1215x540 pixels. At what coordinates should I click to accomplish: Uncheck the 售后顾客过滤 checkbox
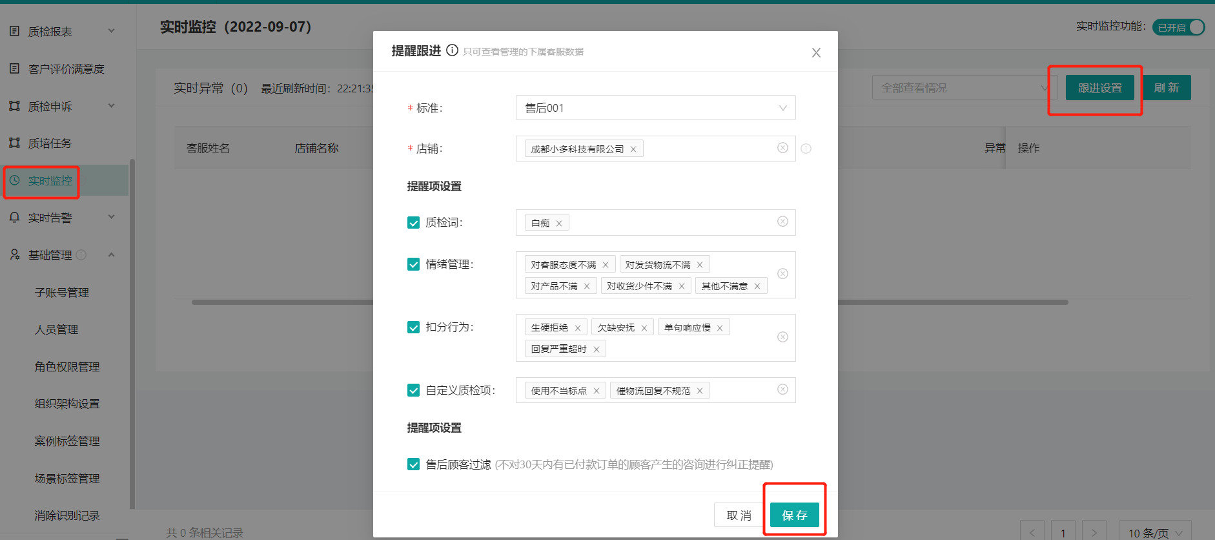[414, 464]
